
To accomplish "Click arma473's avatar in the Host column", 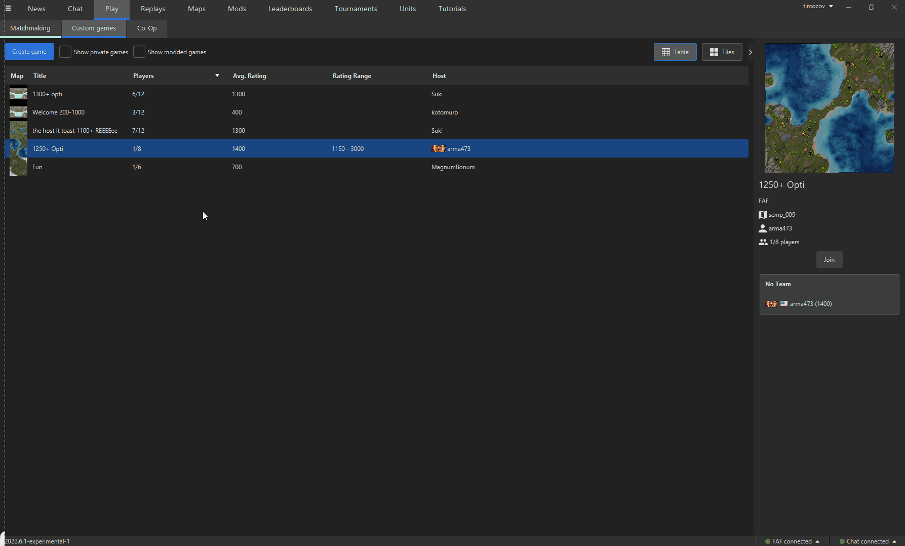I will 438,148.
